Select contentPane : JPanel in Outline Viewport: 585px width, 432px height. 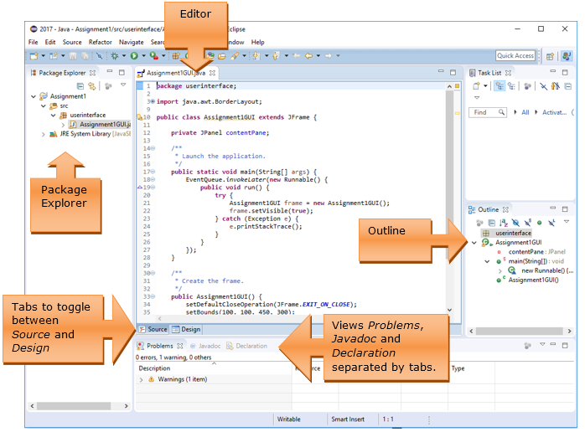click(537, 252)
